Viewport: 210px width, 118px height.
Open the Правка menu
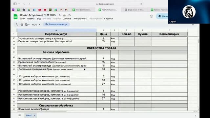click(31, 19)
